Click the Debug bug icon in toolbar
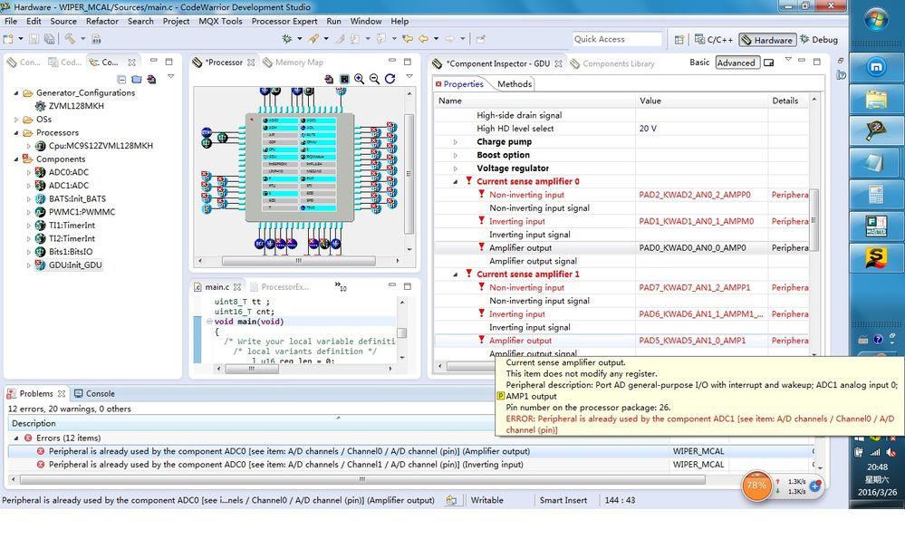The image size is (905, 549). [287, 39]
